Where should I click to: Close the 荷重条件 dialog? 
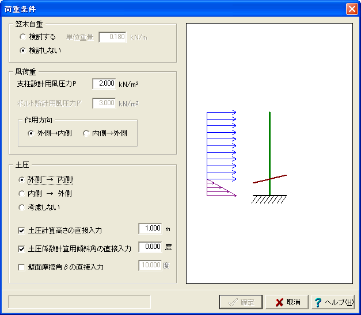click(x=352, y=9)
